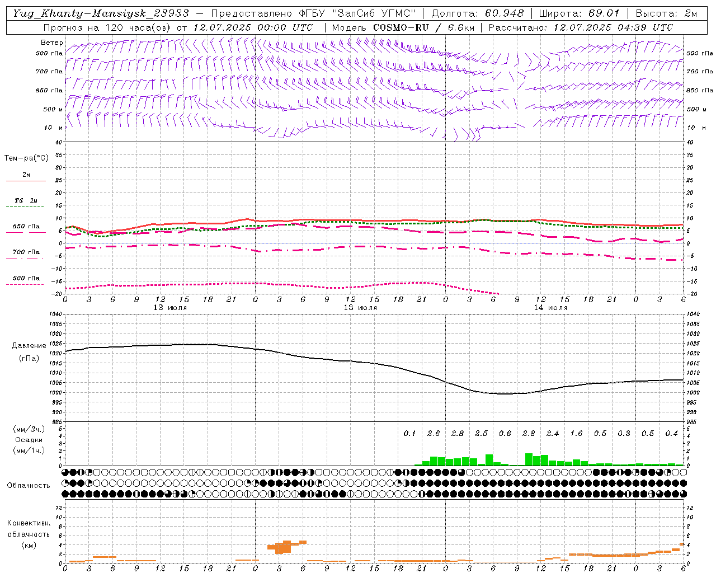Click the 0.3 three-hour precipitation value
716x573 pixels.
[624, 434]
